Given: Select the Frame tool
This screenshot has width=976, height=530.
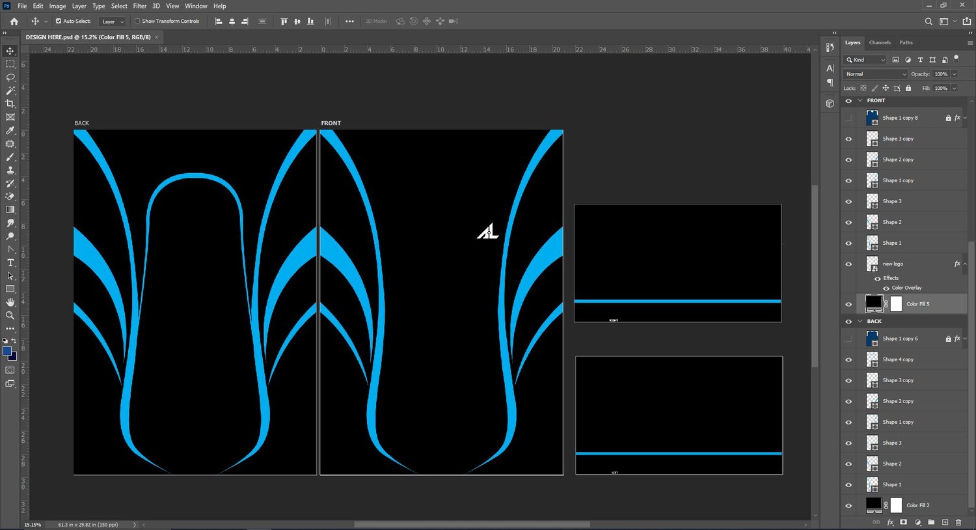Looking at the screenshot, I should point(10,117).
